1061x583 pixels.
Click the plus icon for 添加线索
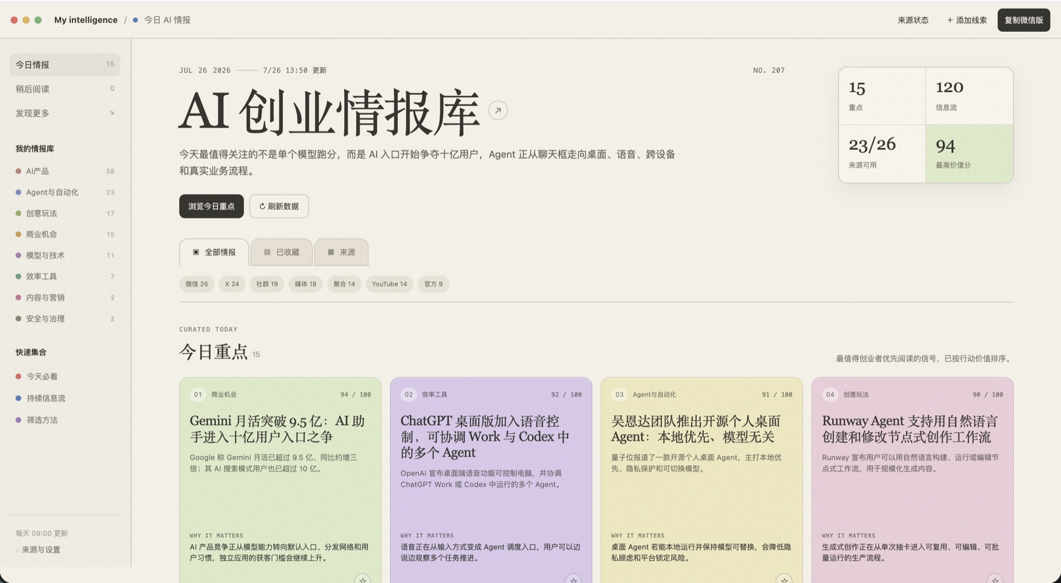[x=950, y=20]
